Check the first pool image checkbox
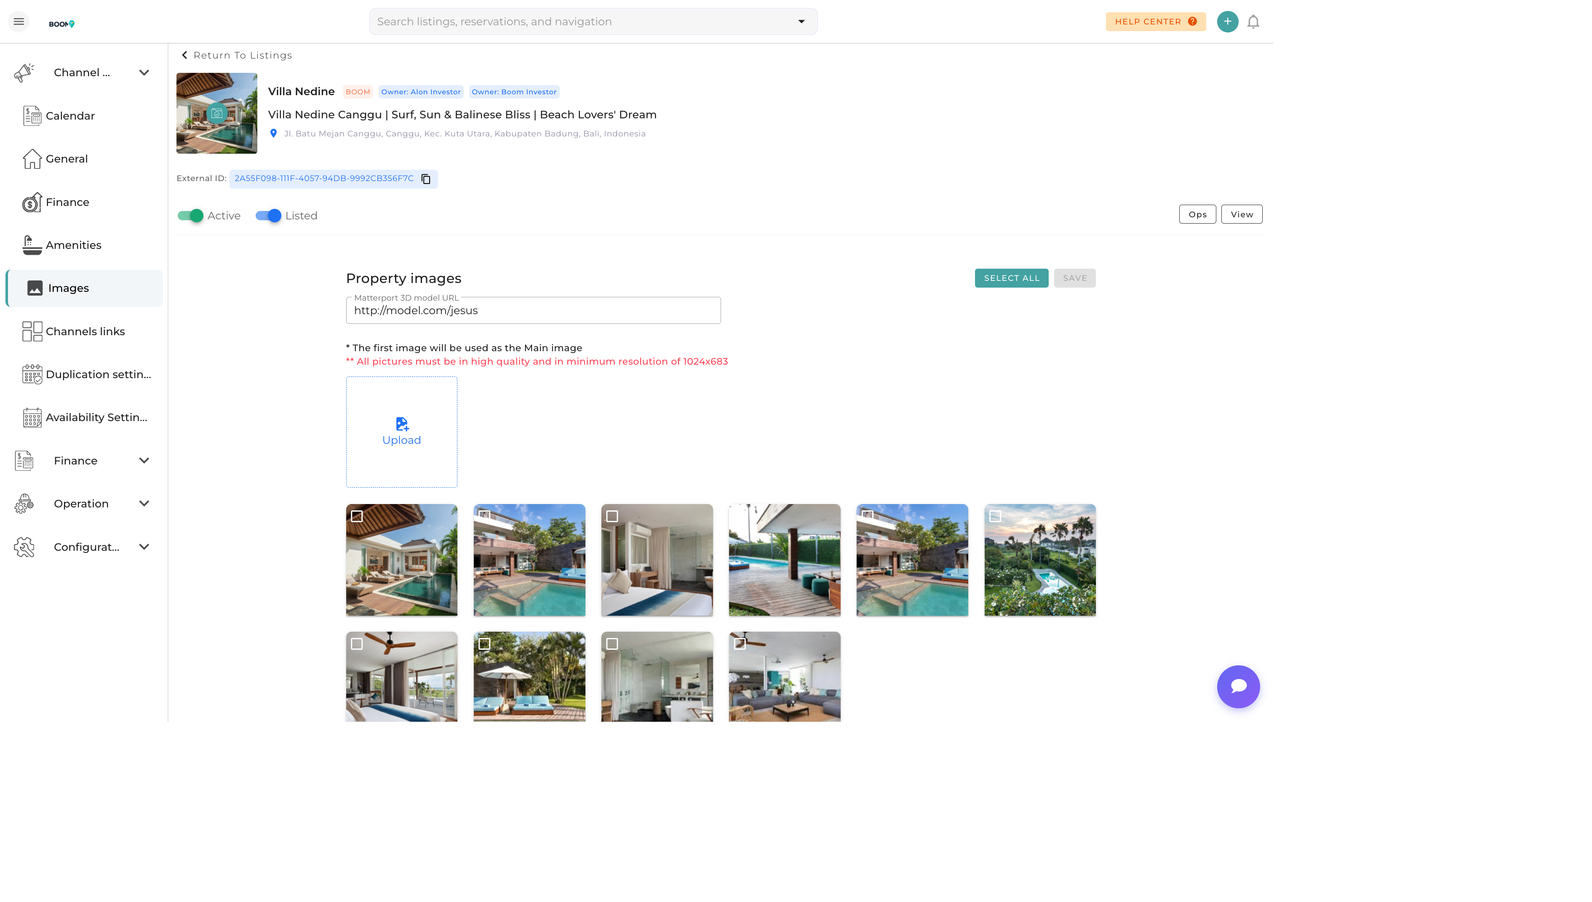Viewport: 1592px width, 902px height. pyautogui.click(x=358, y=515)
